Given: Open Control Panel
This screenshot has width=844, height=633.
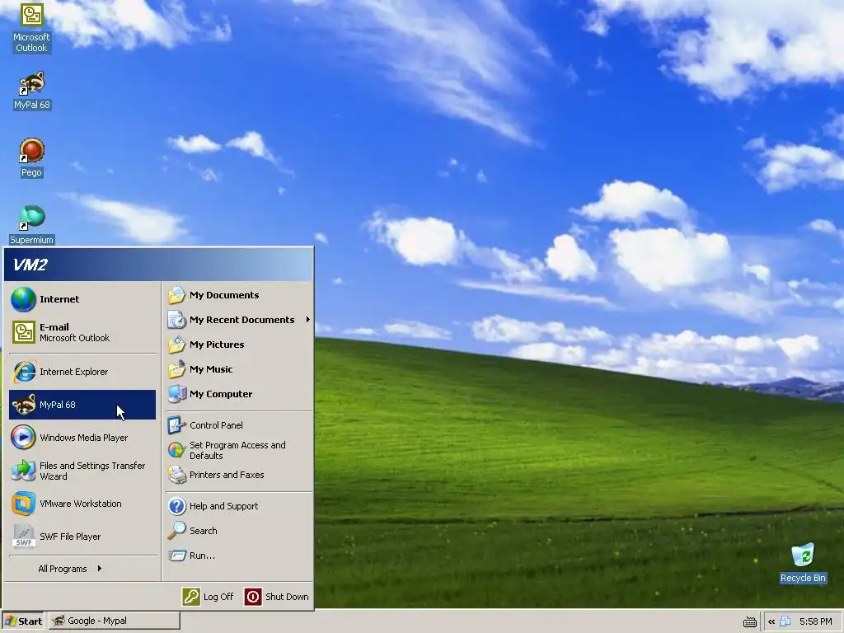Looking at the screenshot, I should pos(239,425).
